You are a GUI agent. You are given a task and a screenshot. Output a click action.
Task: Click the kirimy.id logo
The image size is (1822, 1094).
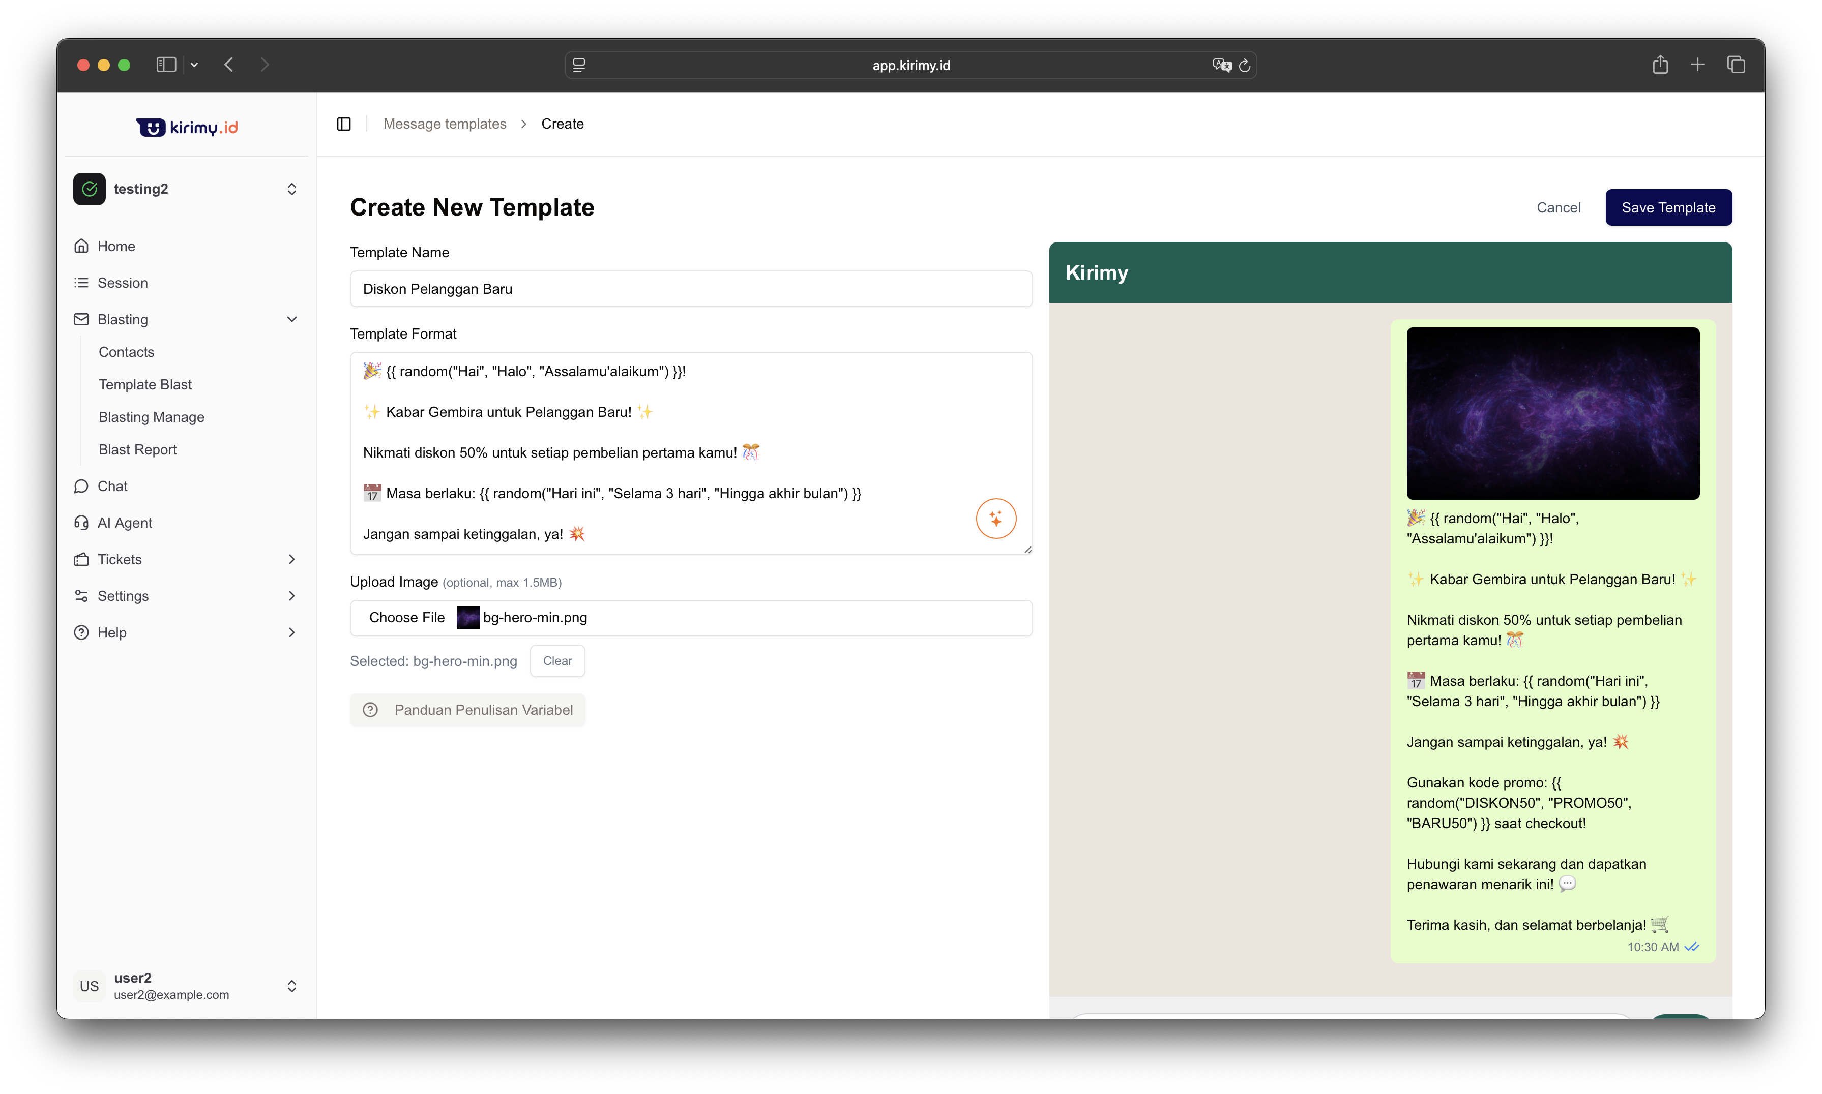[x=187, y=128]
